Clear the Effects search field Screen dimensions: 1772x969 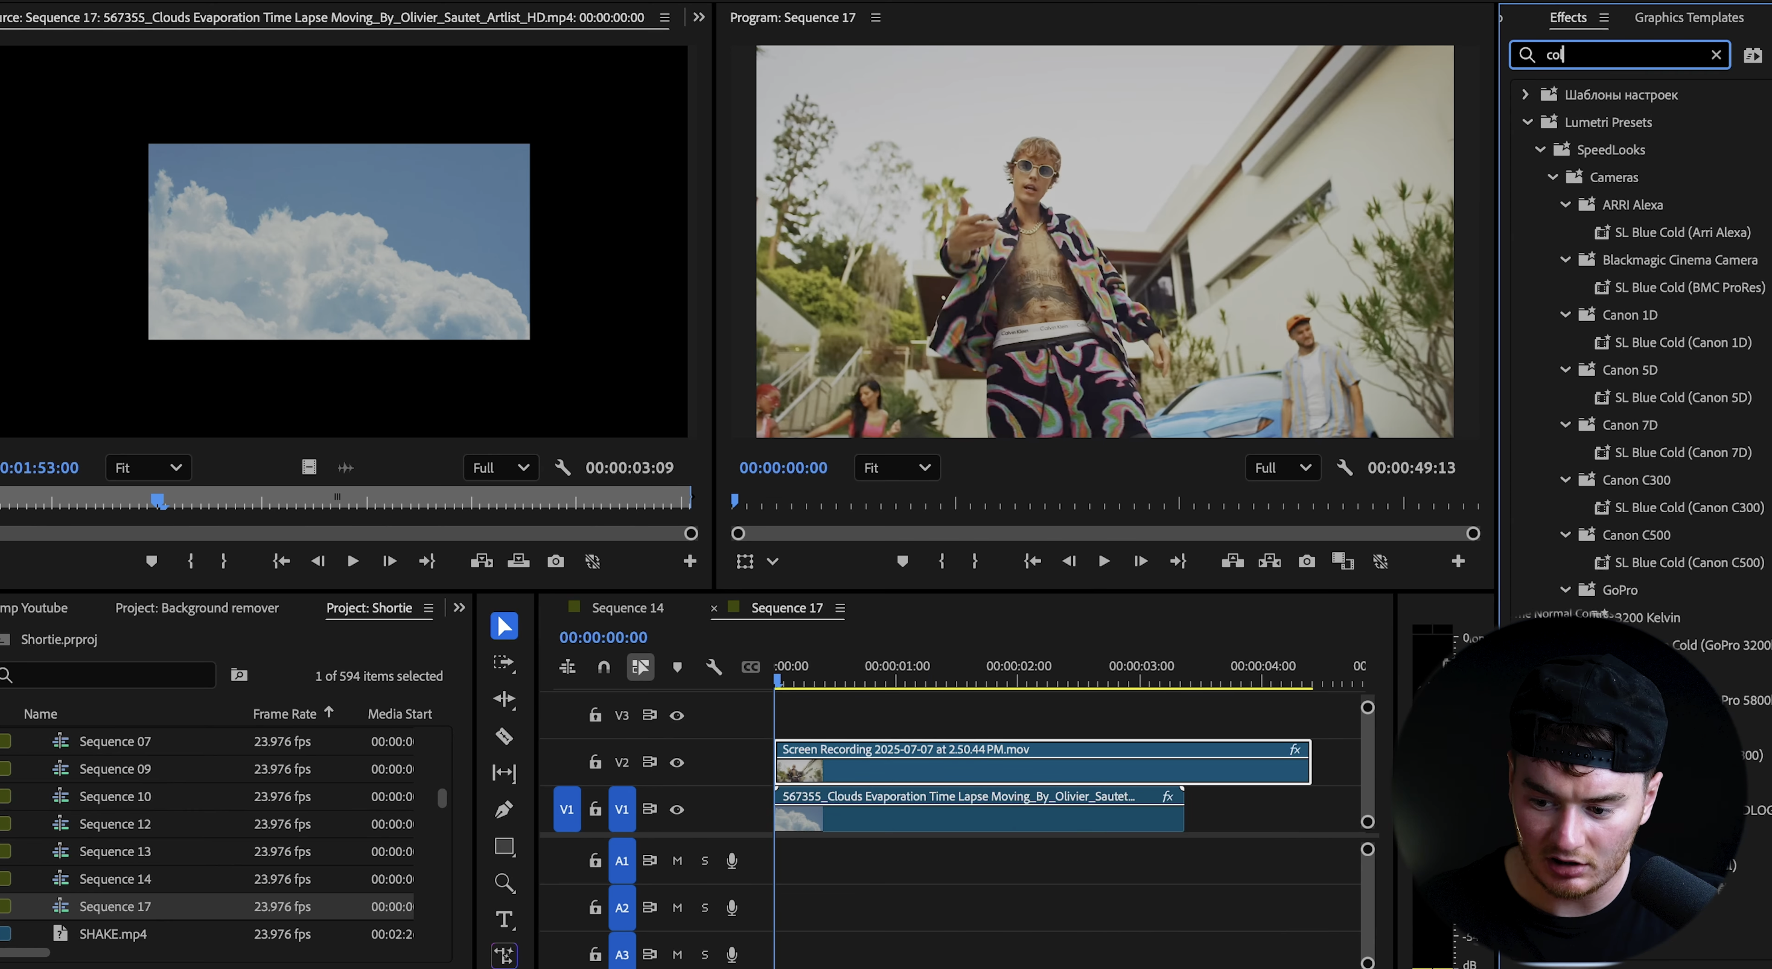1716,55
